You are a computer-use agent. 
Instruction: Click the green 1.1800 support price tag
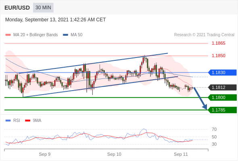pyautogui.click(x=222, y=97)
